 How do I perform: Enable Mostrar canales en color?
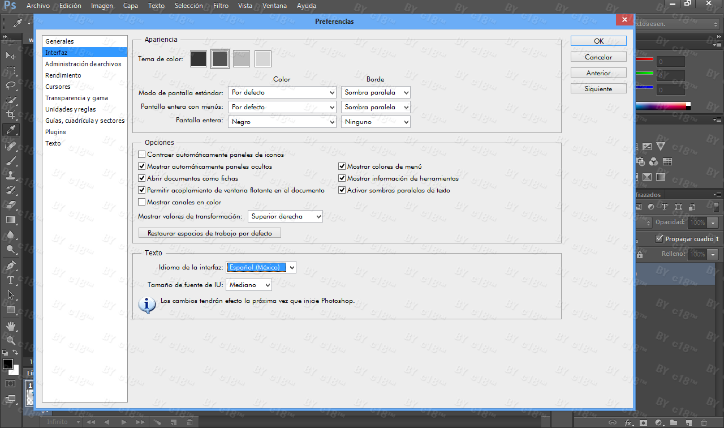point(142,202)
